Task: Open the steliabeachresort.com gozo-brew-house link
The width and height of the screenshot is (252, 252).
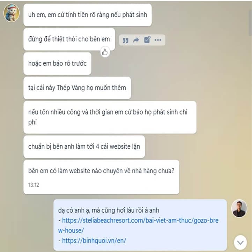Action: click(138, 225)
